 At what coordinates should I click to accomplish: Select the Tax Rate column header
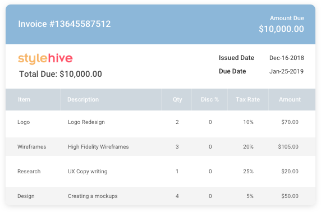coord(247,99)
